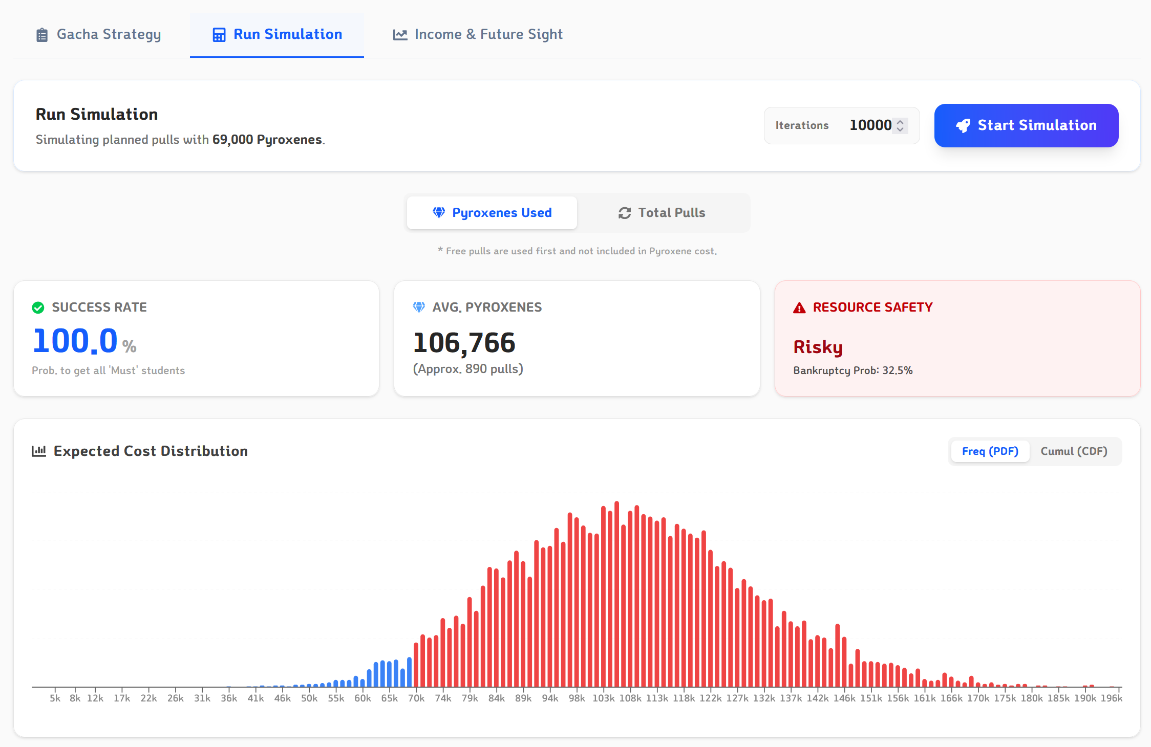1151x747 pixels.
Task: Open the Income & Future Sight tab
Action: coord(478,35)
